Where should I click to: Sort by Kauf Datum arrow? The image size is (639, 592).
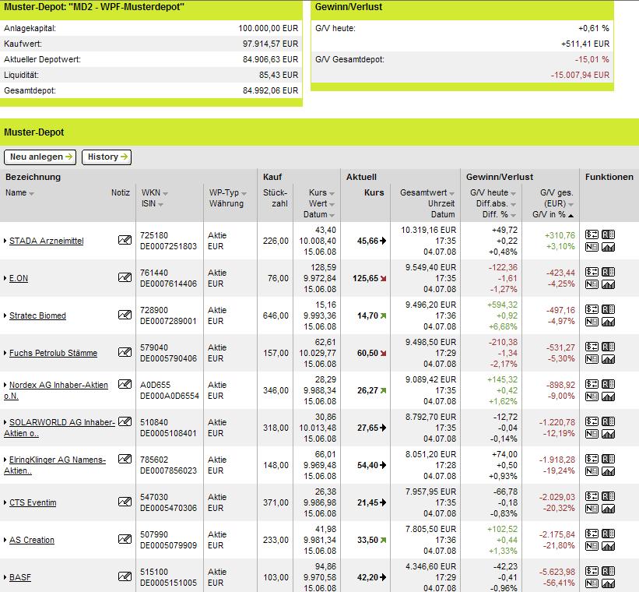click(332, 216)
